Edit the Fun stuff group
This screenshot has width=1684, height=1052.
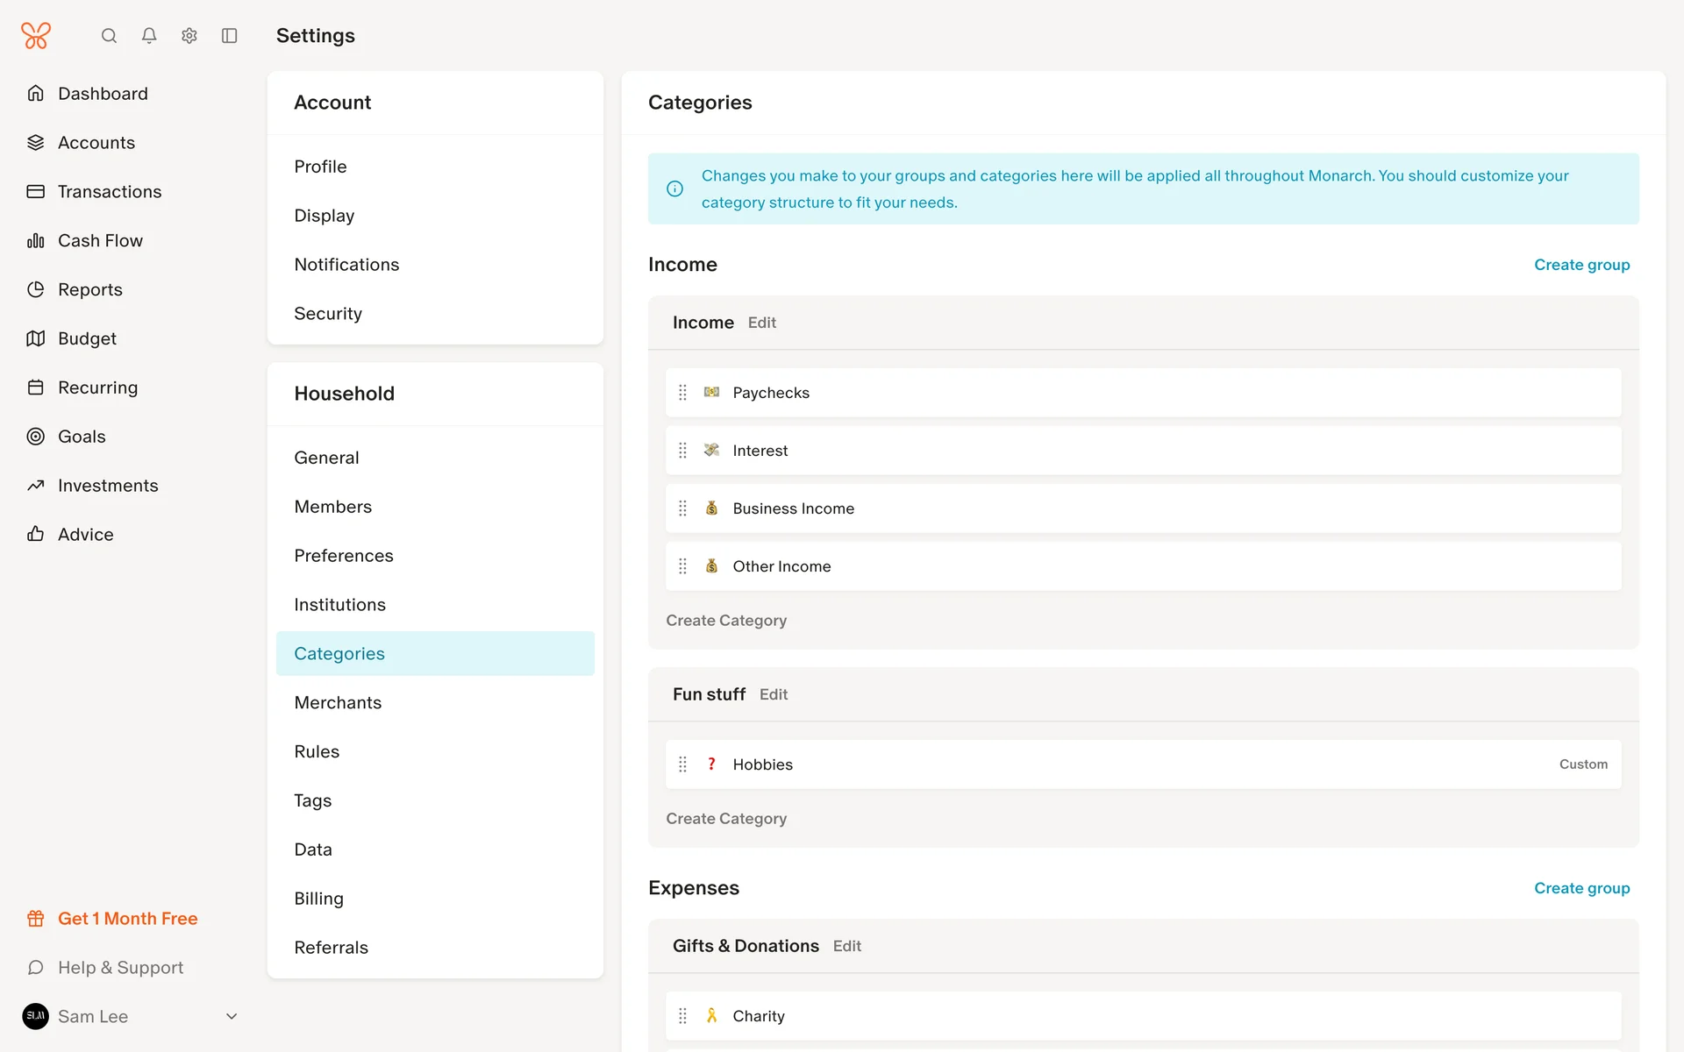click(774, 694)
